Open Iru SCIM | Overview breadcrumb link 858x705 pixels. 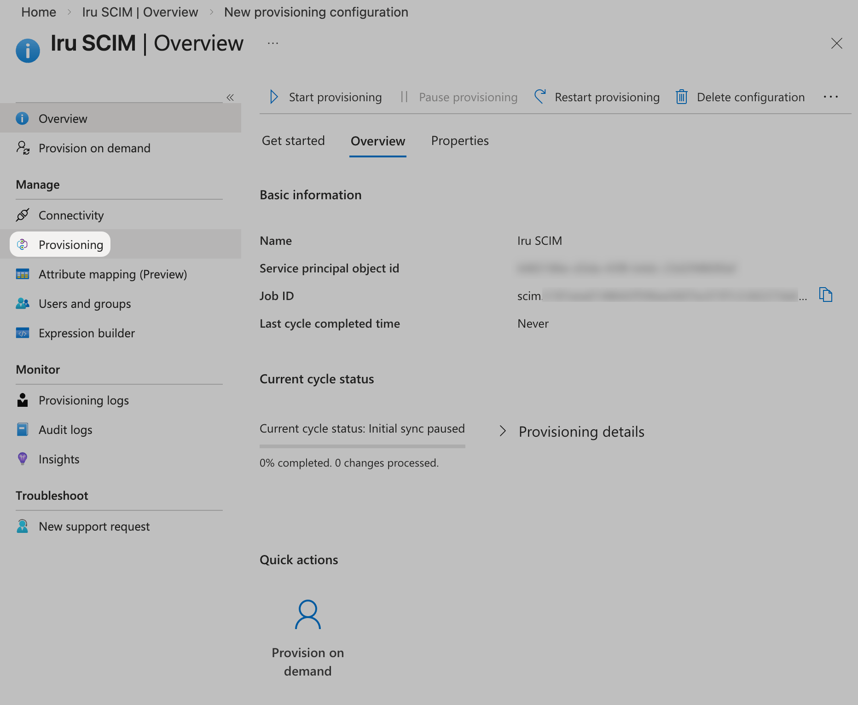pos(140,12)
